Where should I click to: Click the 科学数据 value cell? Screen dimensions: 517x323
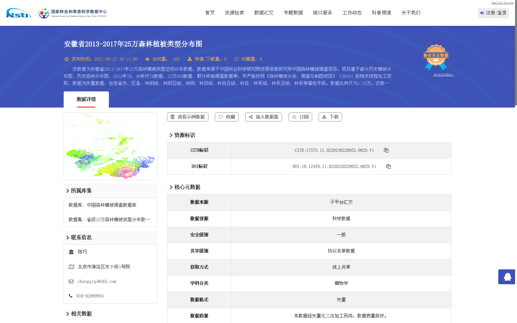pos(341,219)
